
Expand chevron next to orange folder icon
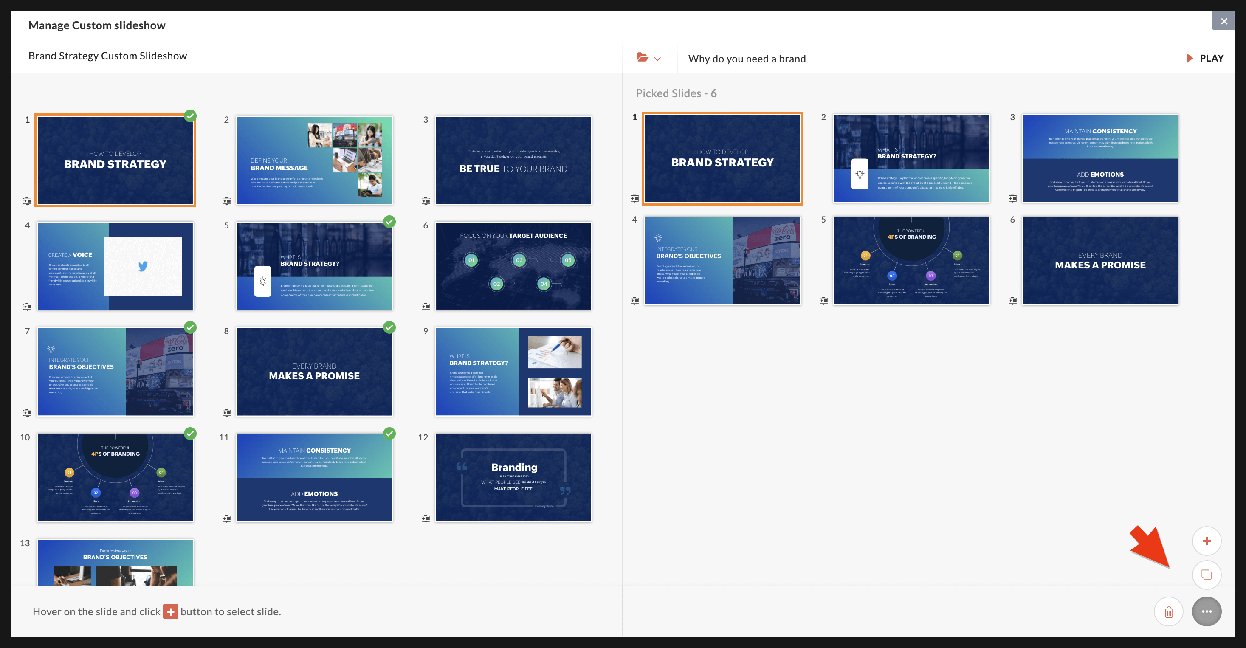[657, 59]
